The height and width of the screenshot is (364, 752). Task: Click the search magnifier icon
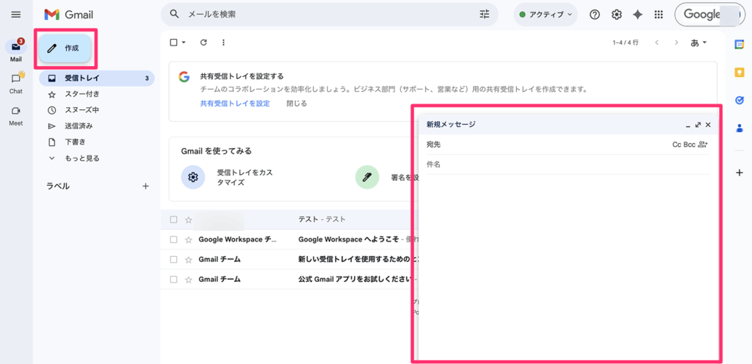pos(175,15)
